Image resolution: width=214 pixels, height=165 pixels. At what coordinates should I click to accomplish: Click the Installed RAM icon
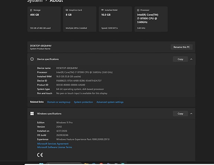(102, 10)
